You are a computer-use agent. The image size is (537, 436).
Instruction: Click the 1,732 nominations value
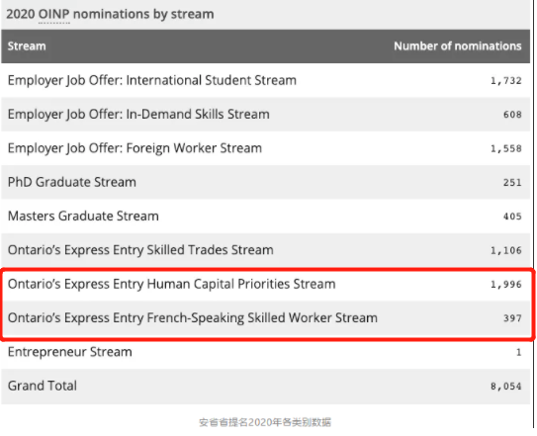506,81
